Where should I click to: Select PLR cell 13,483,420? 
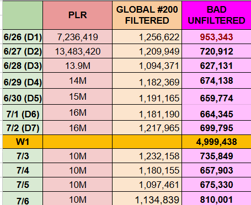(x=77, y=51)
